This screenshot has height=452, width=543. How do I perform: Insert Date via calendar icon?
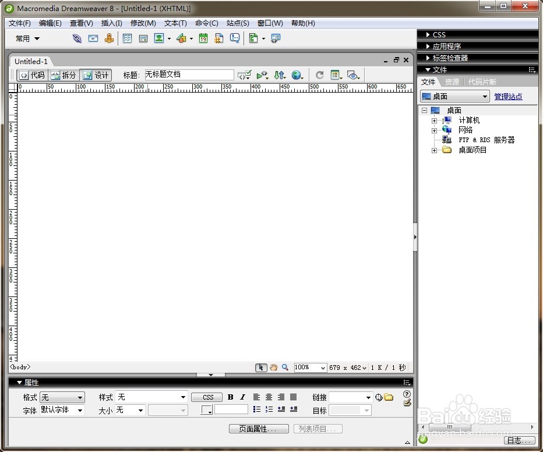[x=203, y=38]
